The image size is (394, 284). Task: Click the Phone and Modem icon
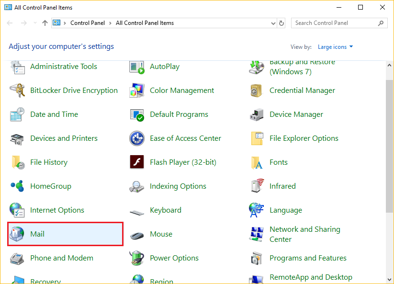point(17,259)
